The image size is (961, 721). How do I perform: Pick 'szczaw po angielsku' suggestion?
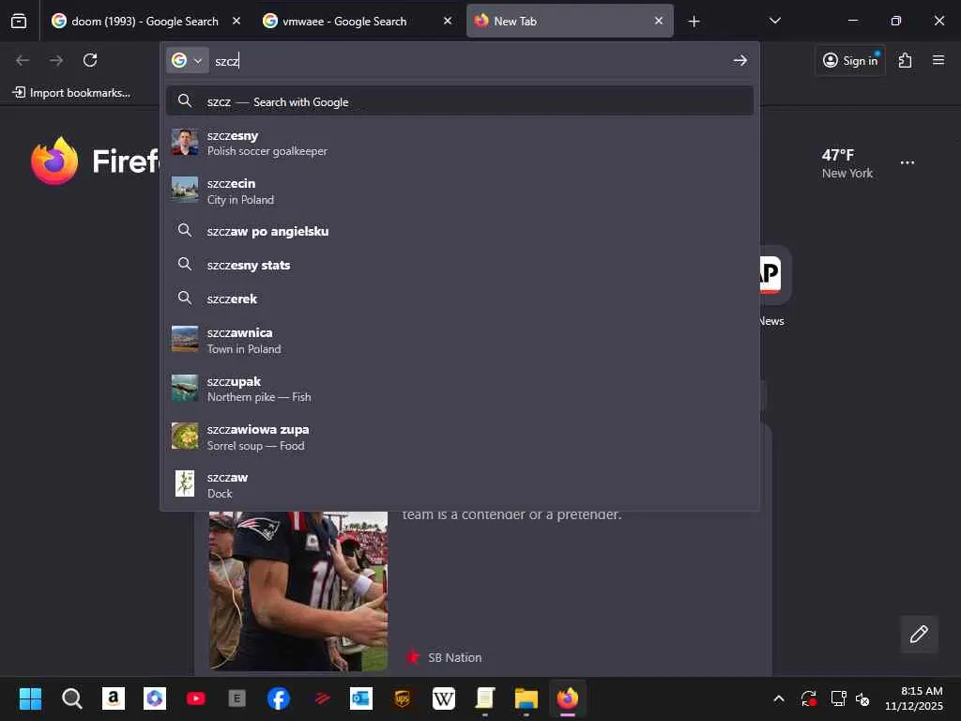click(460, 231)
